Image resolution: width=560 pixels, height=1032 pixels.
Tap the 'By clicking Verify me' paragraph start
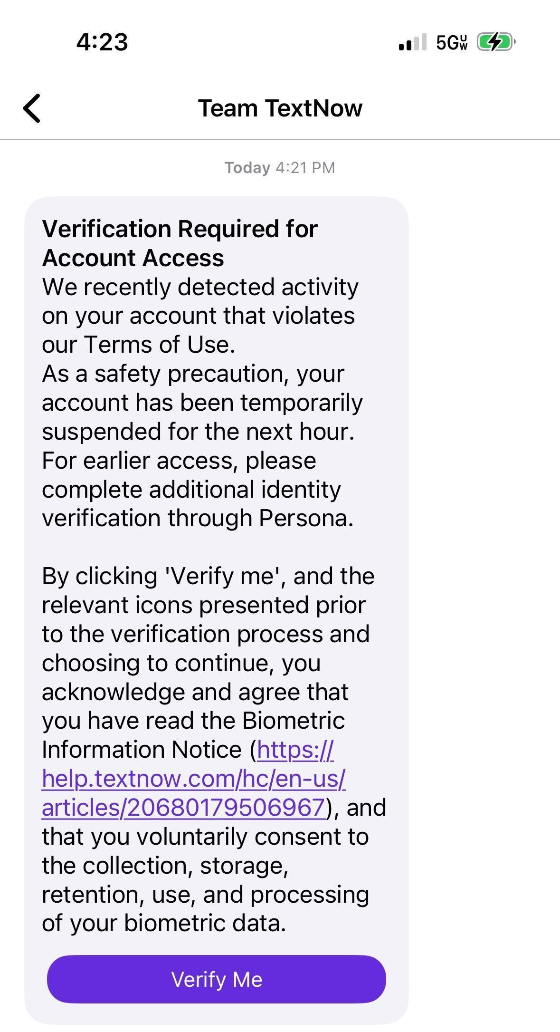click(208, 576)
